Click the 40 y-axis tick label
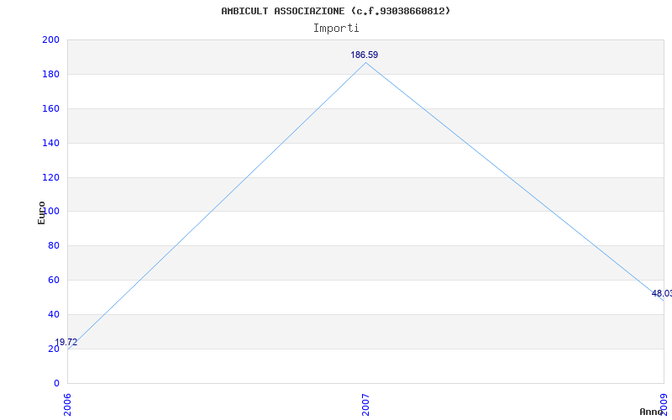The width and height of the screenshot is (672, 420). point(54,314)
